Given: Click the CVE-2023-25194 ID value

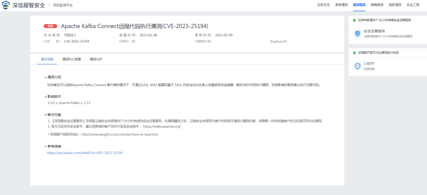Looking at the screenshot, I should point(77,42).
